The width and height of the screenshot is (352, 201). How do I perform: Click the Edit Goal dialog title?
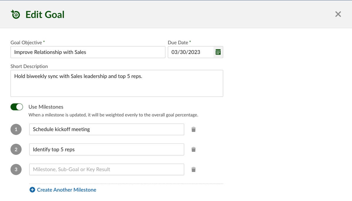pyautogui.click(x=45, y=14)
